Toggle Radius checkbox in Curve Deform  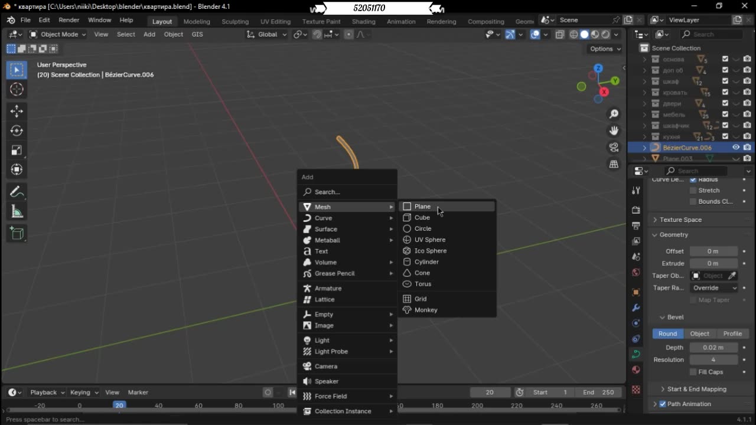pos(693,179)
